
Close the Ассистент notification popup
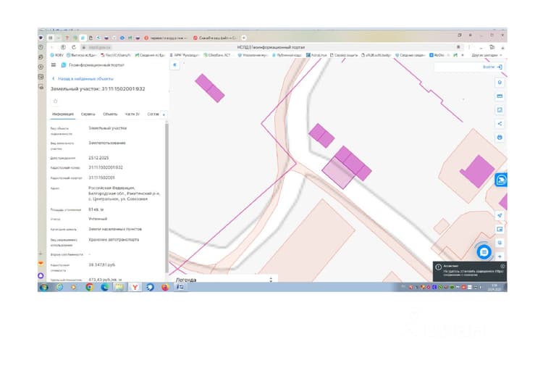tap(502, 266)
